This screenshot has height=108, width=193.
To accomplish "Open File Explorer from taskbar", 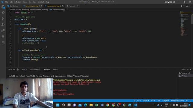I will [91, 105].
